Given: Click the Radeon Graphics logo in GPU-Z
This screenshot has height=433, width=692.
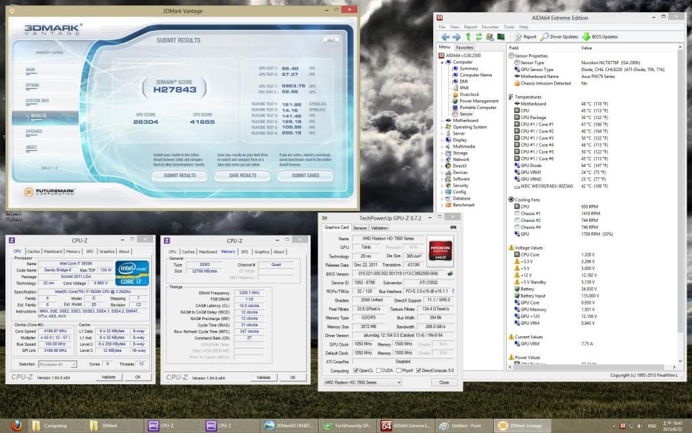Looking at the screenshot, I should 441,250.
